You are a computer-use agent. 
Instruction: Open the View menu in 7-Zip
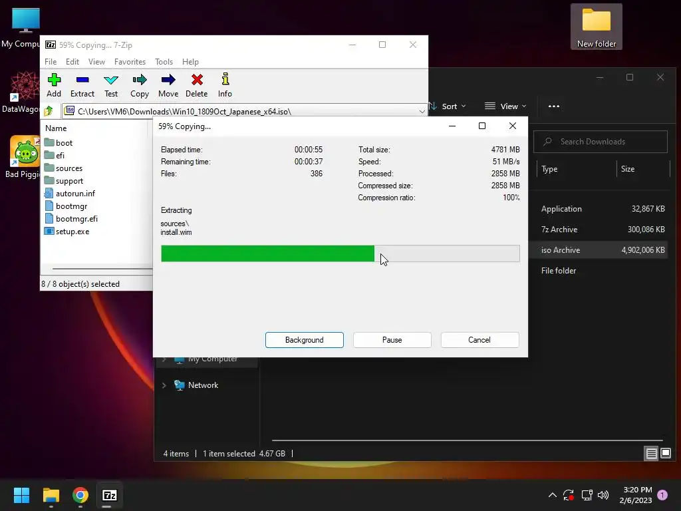(x=97, y=62)
